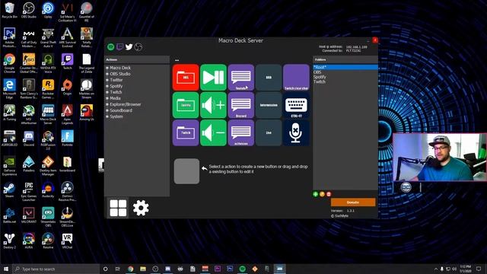Open Spotify from the taskbar
487x274 pixels.
242,269
